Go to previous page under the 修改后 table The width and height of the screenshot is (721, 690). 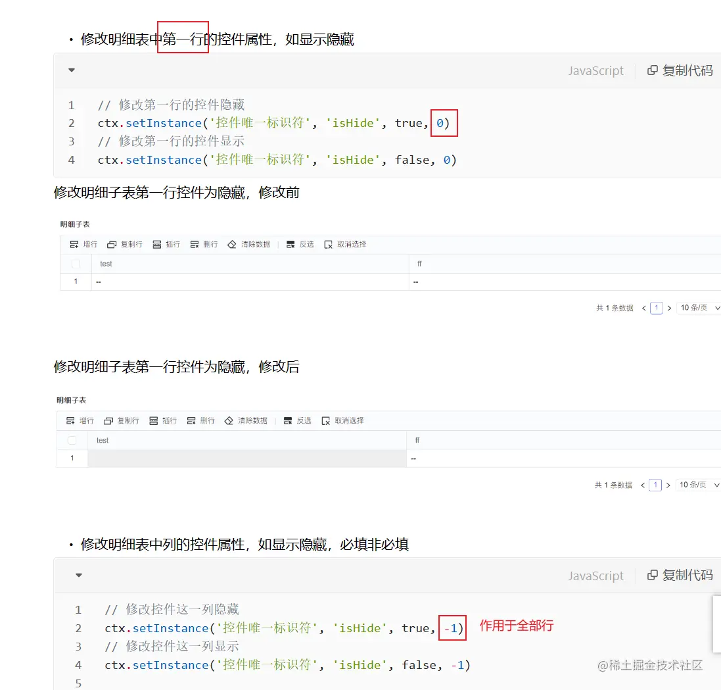tap(643, 485)
